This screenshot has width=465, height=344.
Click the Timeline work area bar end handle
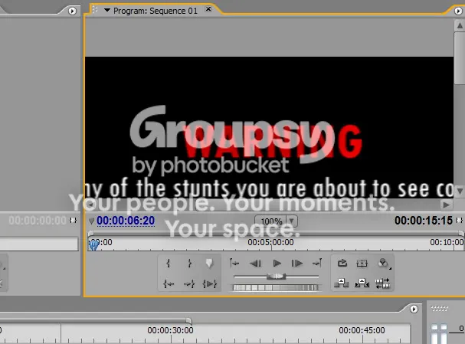pyautogui.click(x=189, y=320)
